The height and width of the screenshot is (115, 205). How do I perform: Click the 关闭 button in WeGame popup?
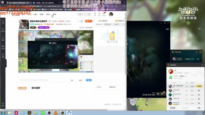click(199, 108)
